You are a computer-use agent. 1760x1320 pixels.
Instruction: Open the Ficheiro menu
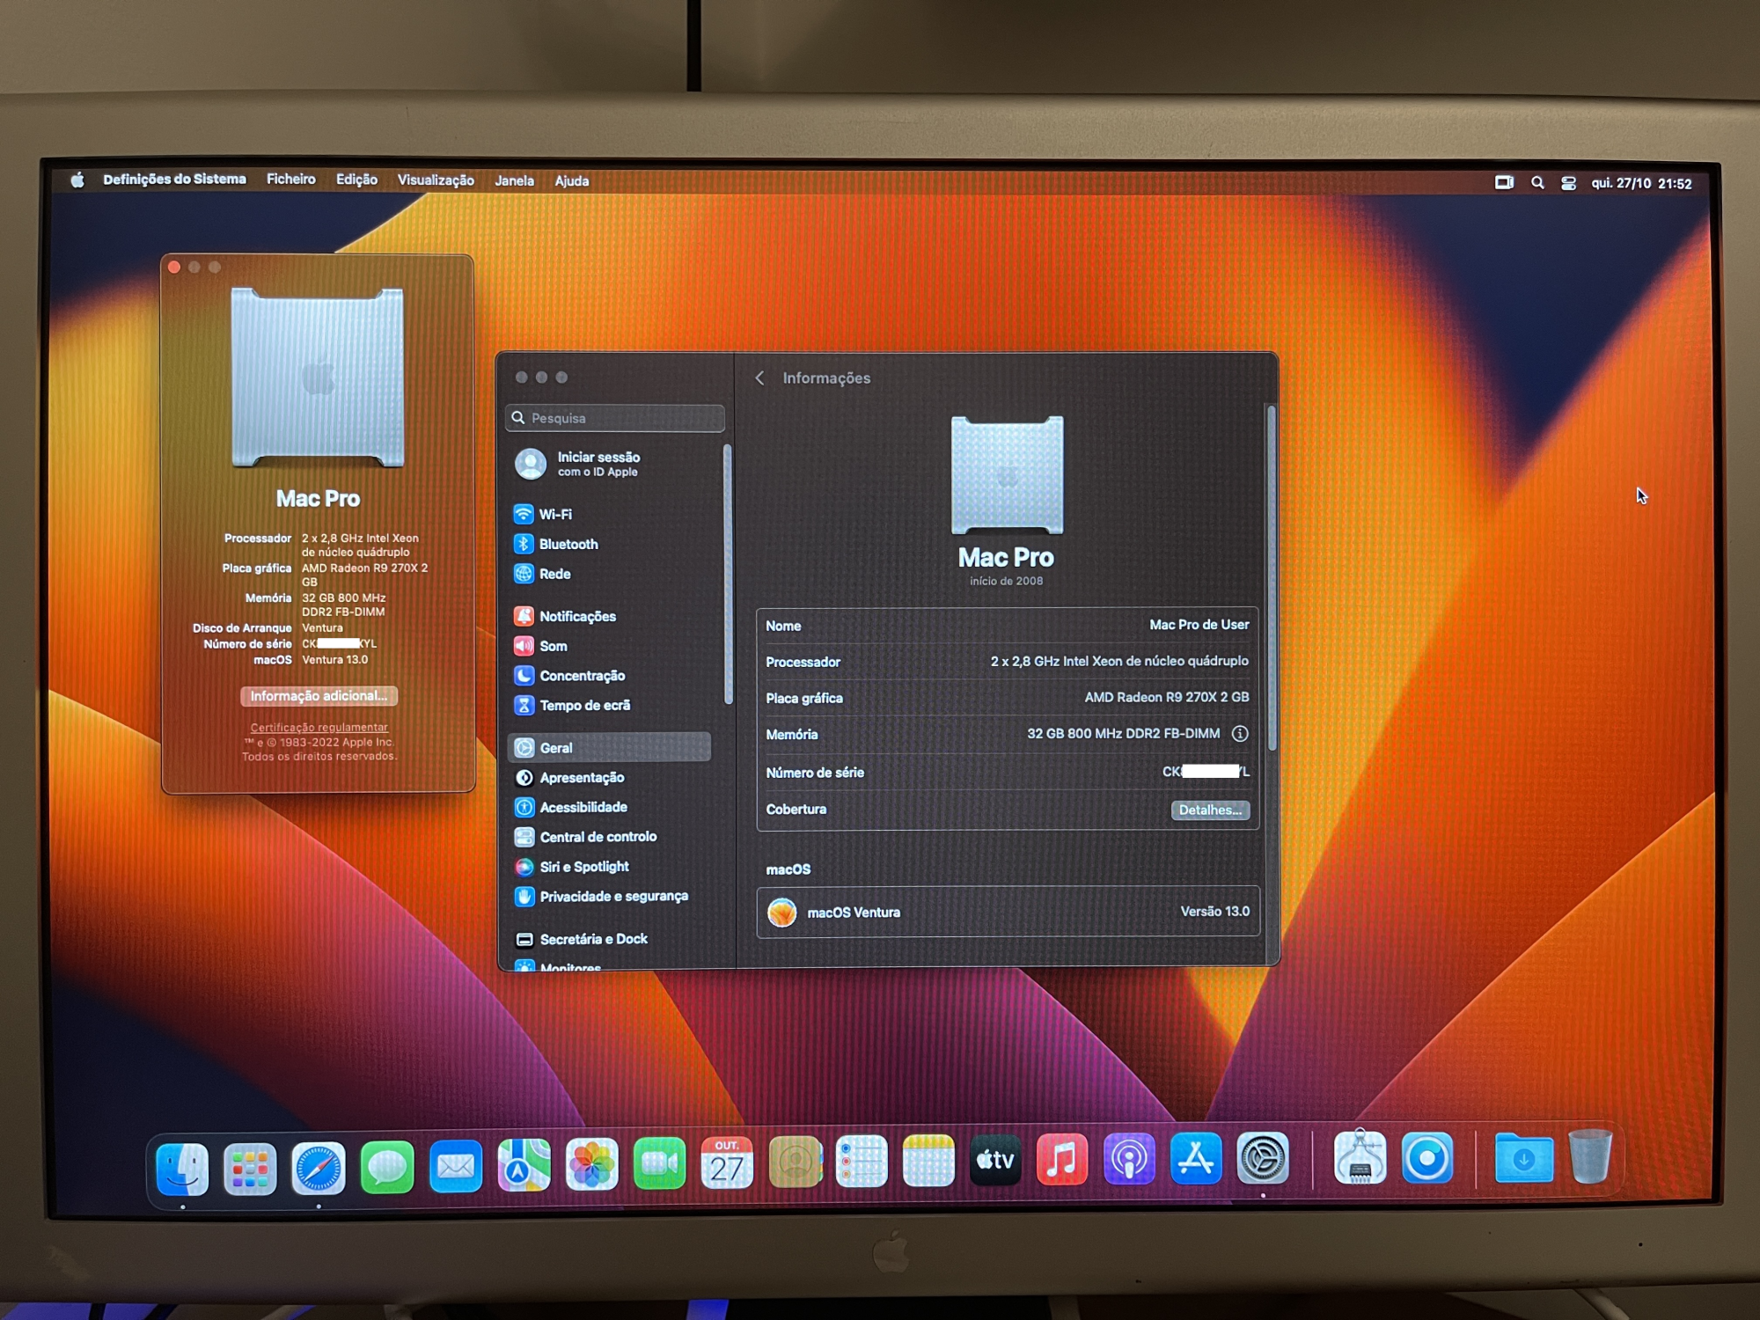click(290, 180)
